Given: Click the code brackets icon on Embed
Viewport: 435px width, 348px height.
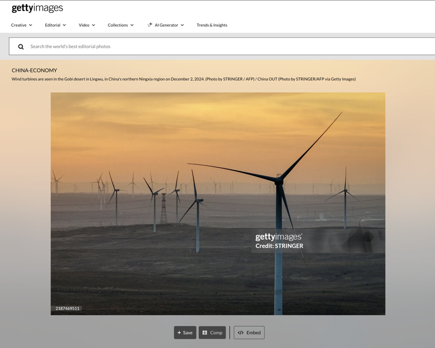Looking at the screenshot, I should pos(240,333).
